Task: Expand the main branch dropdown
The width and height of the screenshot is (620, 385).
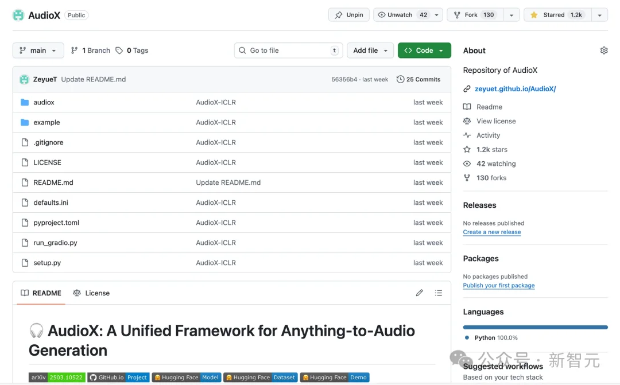Action: (x=38, y=50)
